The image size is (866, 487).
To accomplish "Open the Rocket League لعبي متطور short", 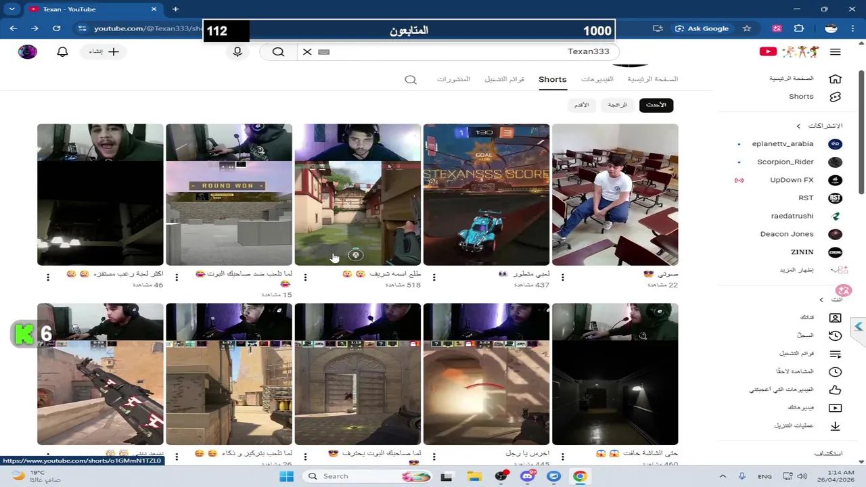I will [486, 195].
